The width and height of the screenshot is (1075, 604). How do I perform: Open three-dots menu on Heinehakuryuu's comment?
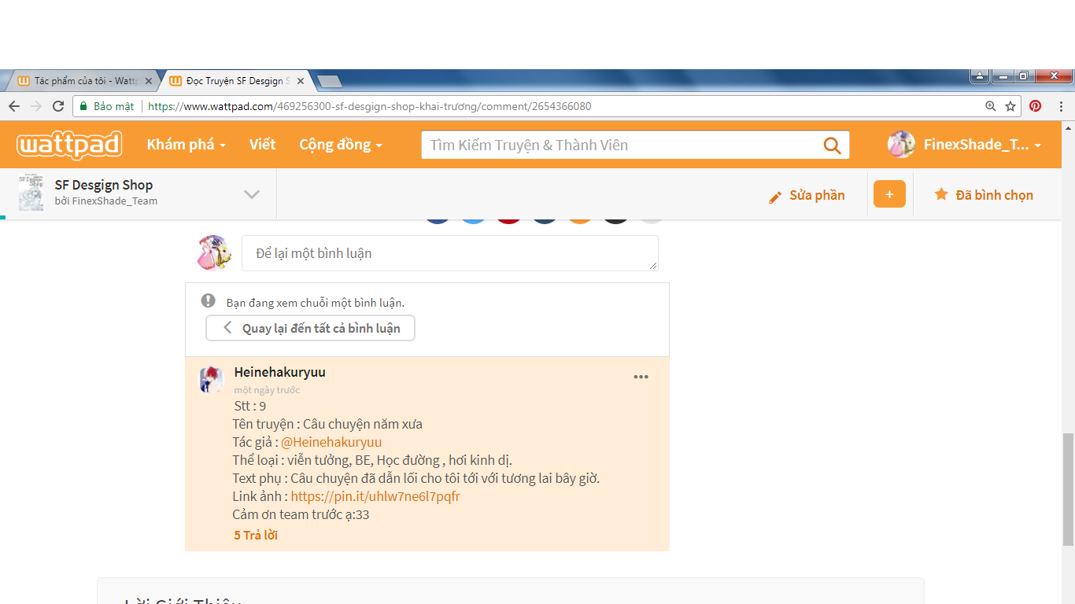click(641, 377)
